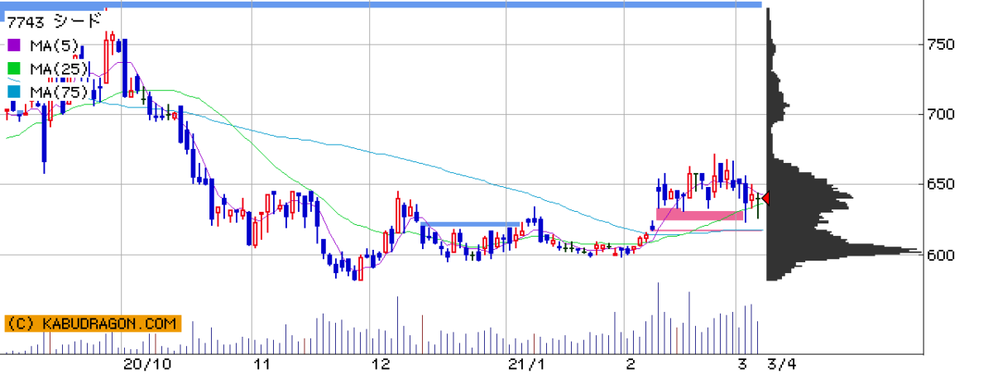Click the 2 month axis label
Screen dimensions: 993x374
pyautogui.click(x=630, y=365)
